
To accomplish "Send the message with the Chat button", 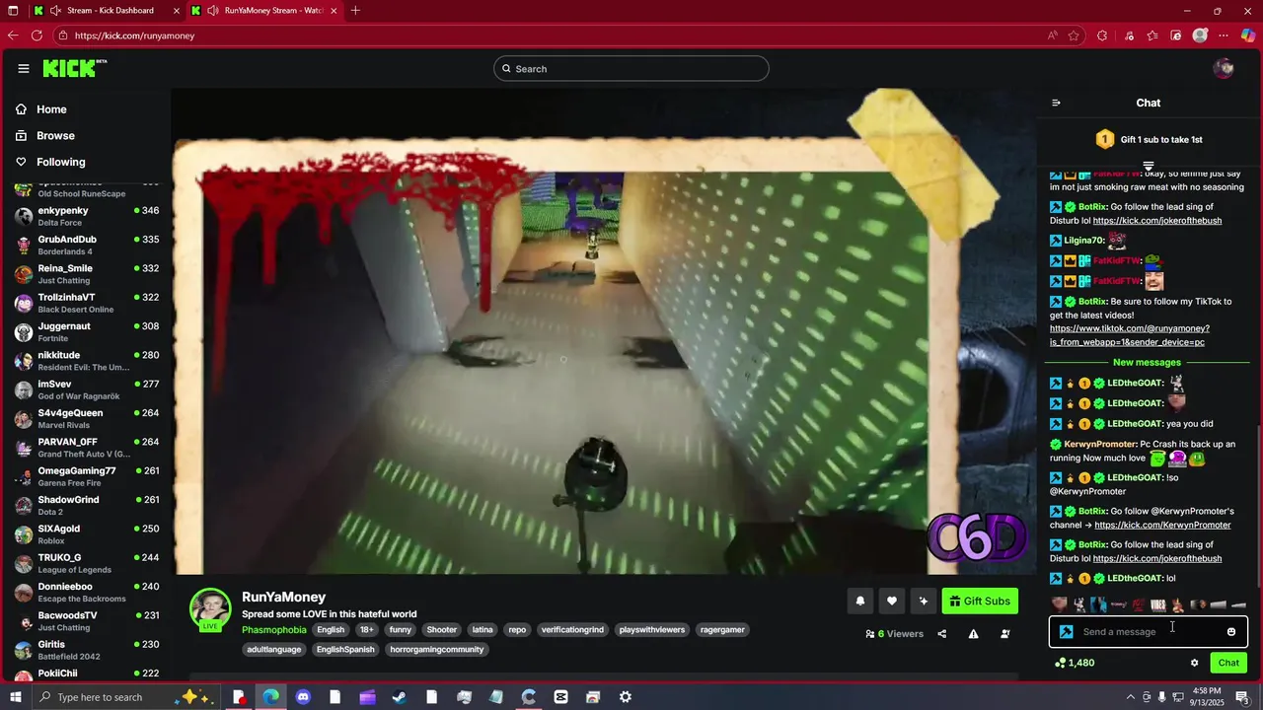I will point(1228,663).
